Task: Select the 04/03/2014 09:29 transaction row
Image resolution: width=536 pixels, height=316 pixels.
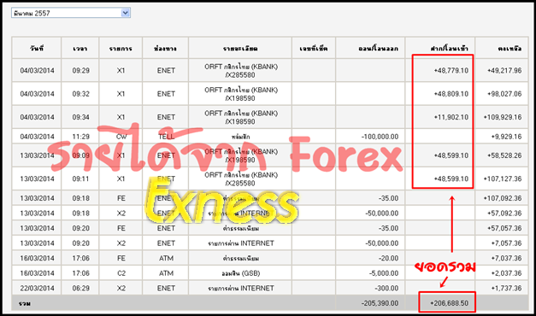Action: click(x=270, y=70)
